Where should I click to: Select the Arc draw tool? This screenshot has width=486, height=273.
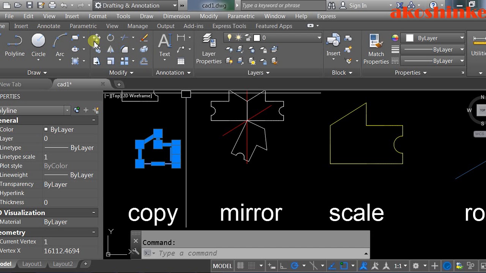[x=60, y=45]
